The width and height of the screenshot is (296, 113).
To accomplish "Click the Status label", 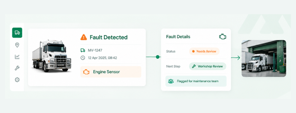I will (x=171, y=51).
